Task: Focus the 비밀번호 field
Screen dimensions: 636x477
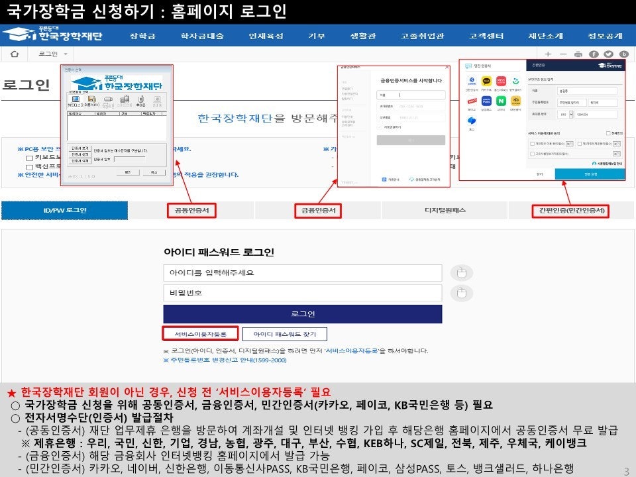Action: (x=303, y=293)
